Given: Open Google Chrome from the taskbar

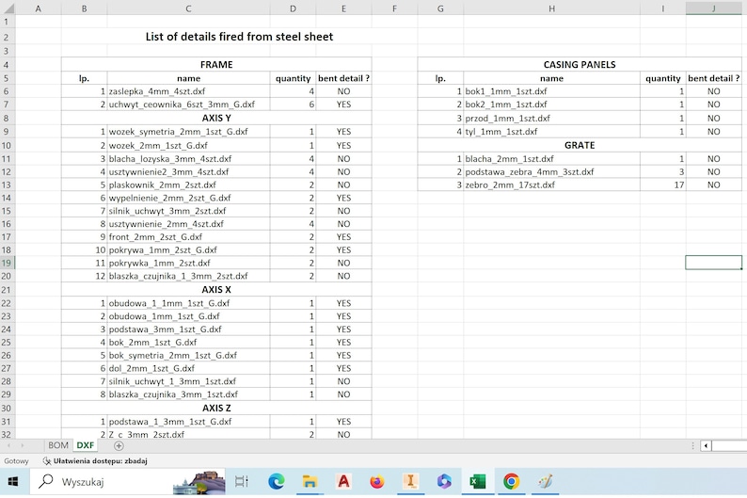Looking at the screenshot, I should point(511,482).
